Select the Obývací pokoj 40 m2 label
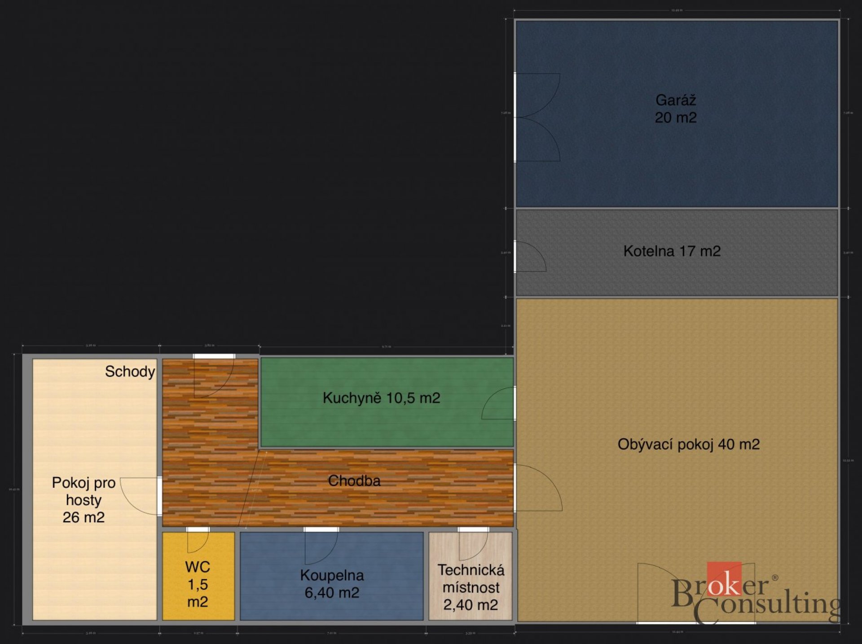This screenshot has width=862, height=644. pyautogui.click(x=688, y=444)
